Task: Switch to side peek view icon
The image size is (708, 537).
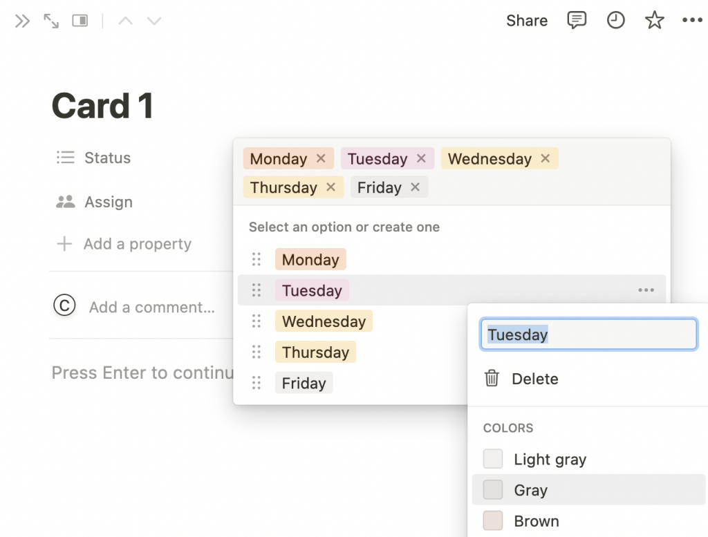Action: [80, 21]
